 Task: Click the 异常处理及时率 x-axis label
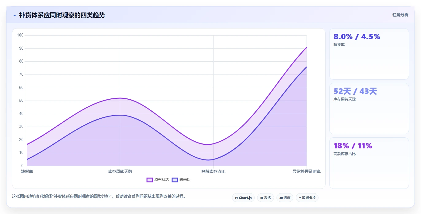(x=307, y=172)
